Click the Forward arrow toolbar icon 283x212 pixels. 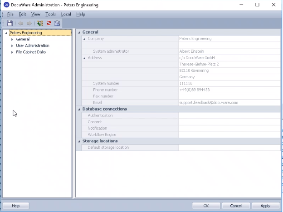point(29,23)
